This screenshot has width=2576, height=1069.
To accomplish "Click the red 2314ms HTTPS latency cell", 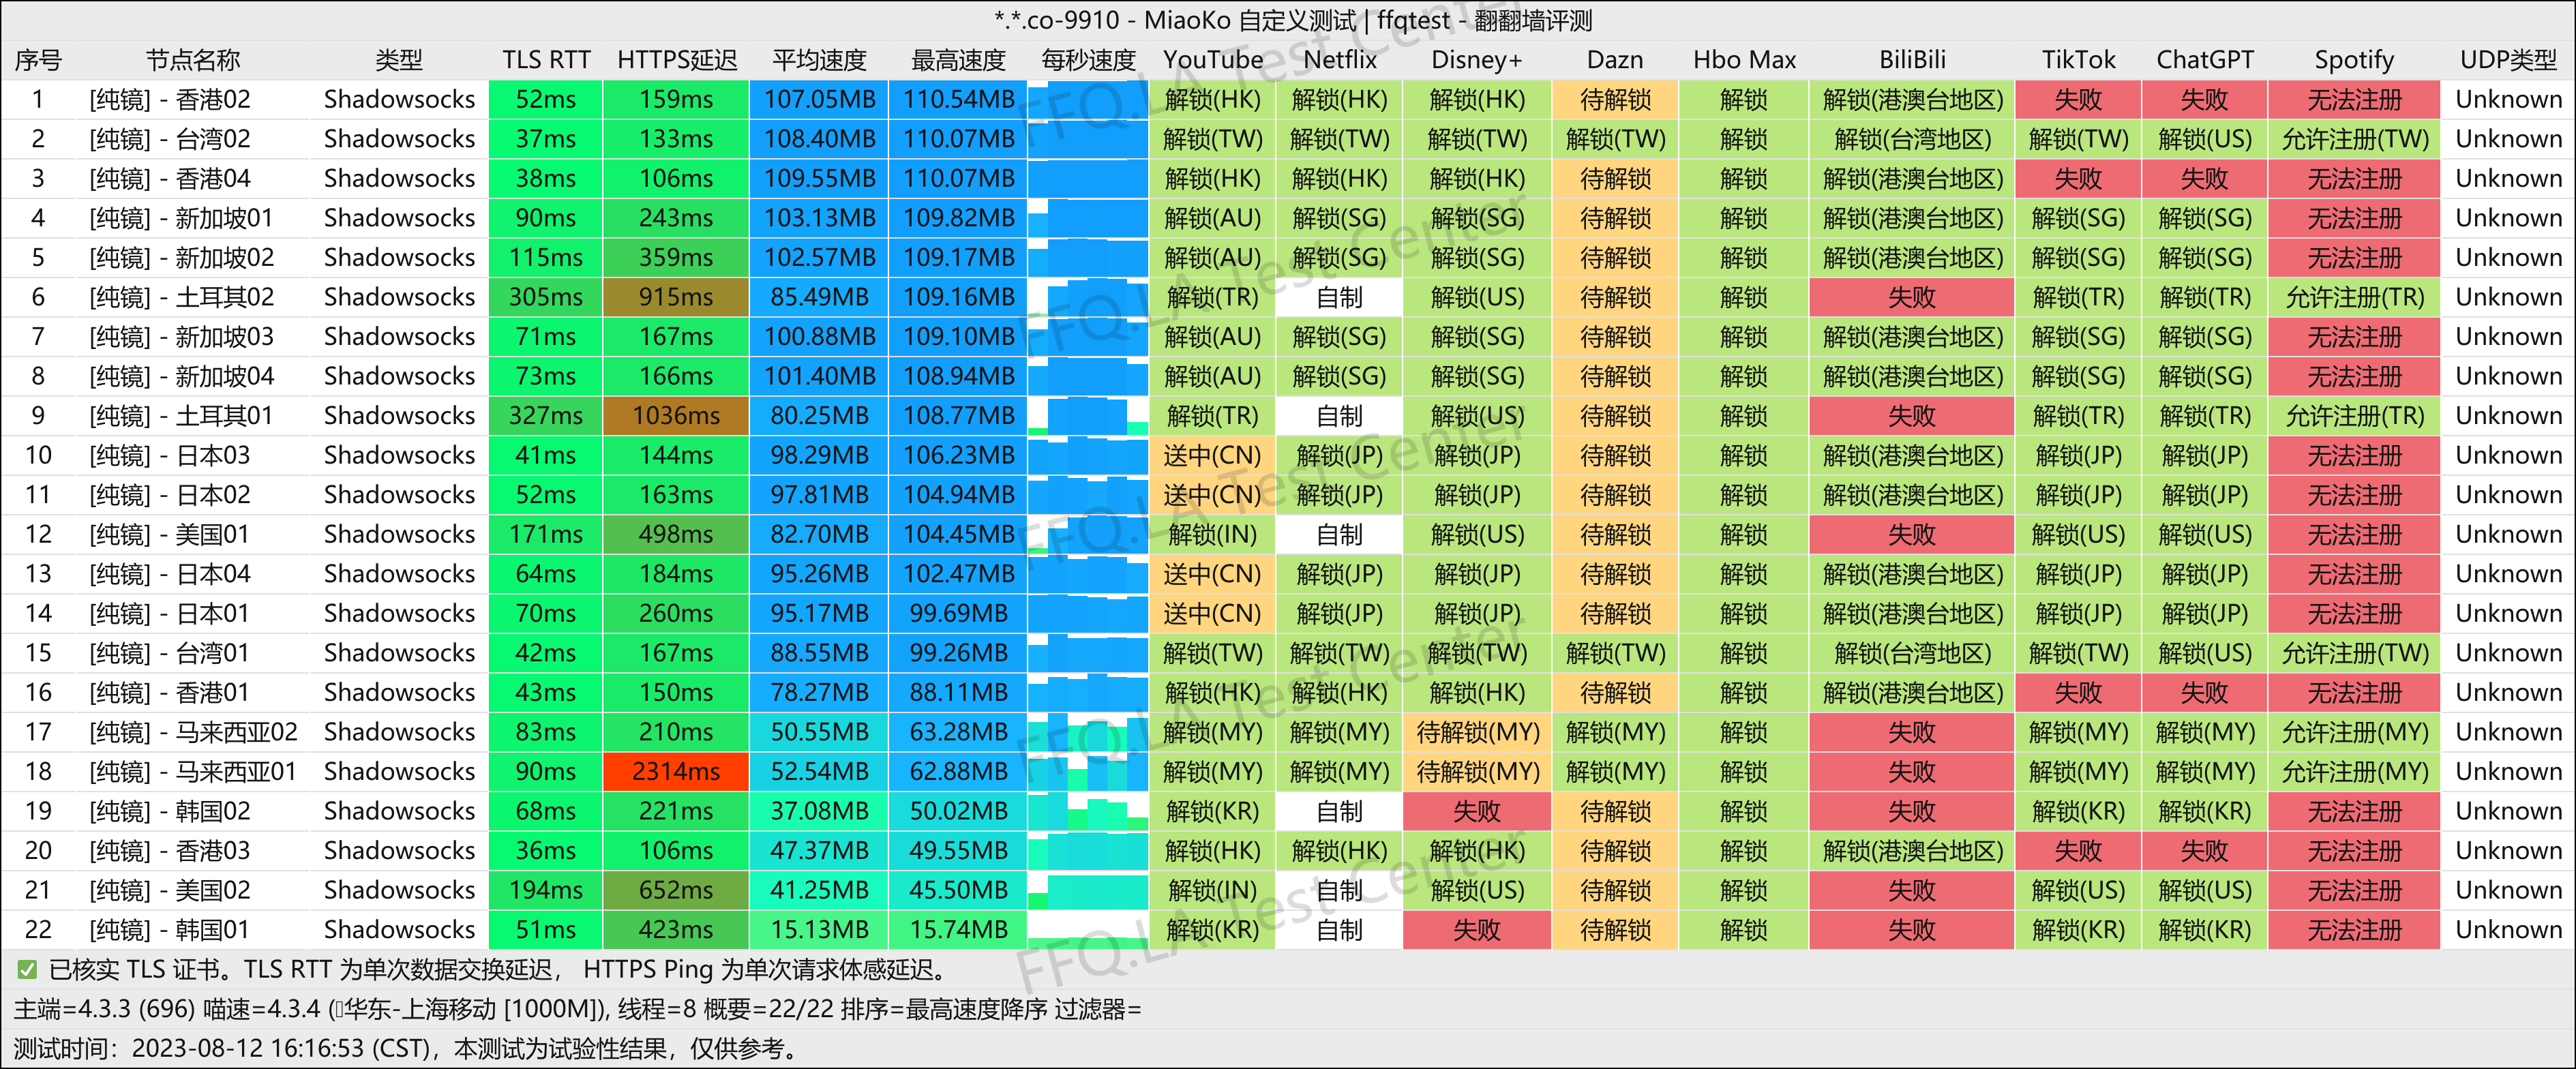I will point(676,772).
